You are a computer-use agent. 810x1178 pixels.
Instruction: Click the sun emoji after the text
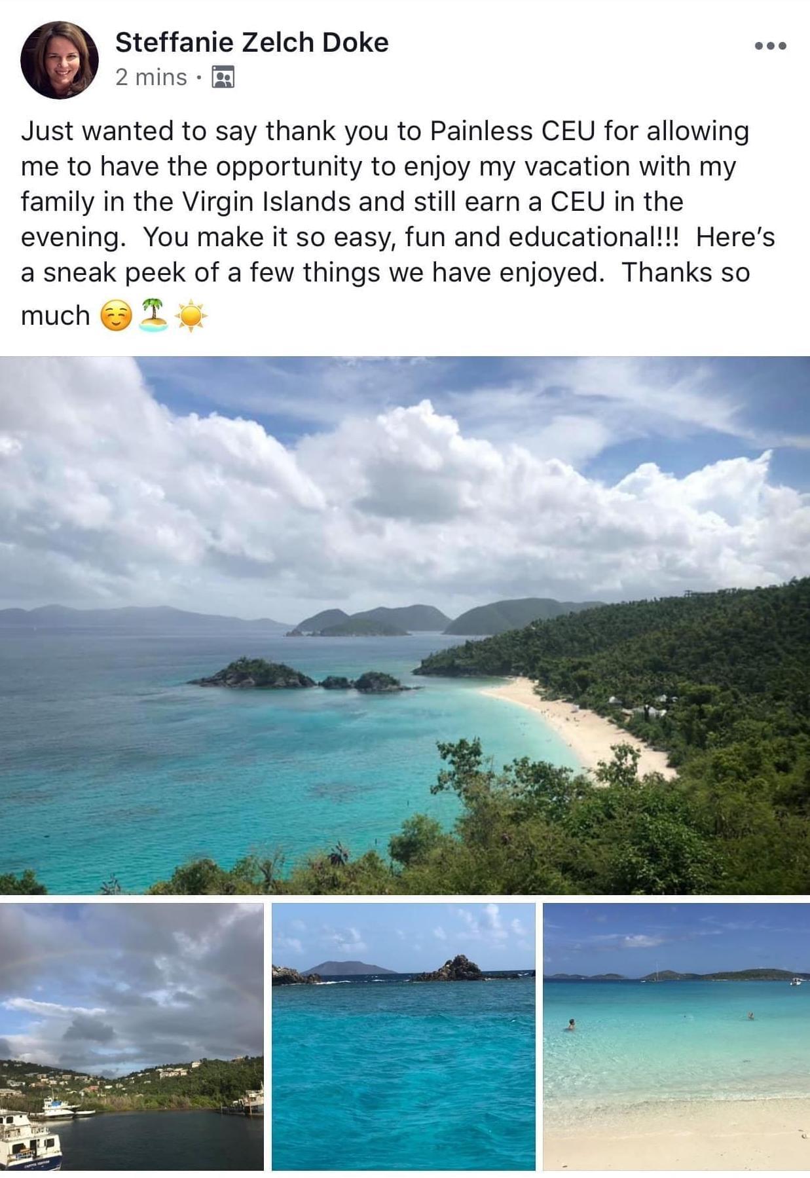(x=191, y=316)
